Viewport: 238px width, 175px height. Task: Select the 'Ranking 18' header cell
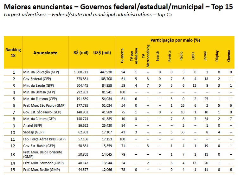point(13,52)
